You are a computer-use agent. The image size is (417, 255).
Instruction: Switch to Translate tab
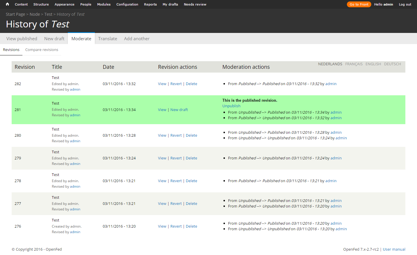tap(108, 38)
